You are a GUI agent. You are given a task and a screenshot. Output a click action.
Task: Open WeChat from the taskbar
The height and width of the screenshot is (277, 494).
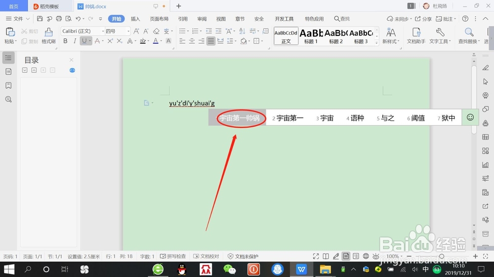click(x=229, y=269)
